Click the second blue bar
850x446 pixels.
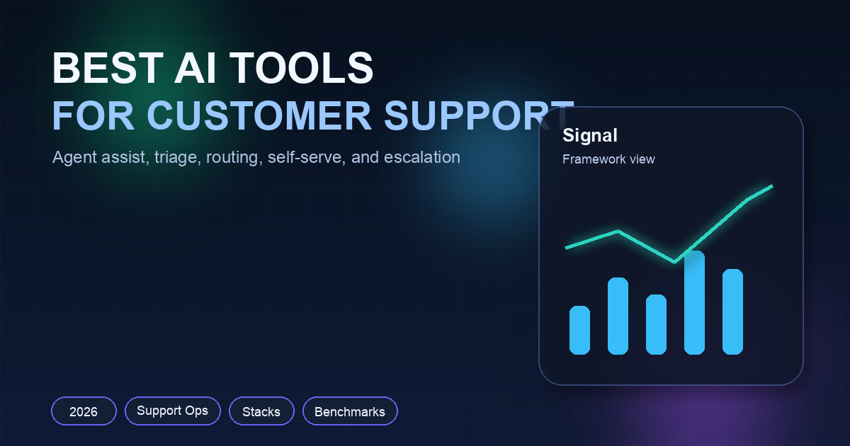[618, 315]
